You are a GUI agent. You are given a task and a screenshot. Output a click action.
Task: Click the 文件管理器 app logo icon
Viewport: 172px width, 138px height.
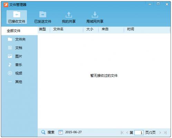(x=6, y=5)
